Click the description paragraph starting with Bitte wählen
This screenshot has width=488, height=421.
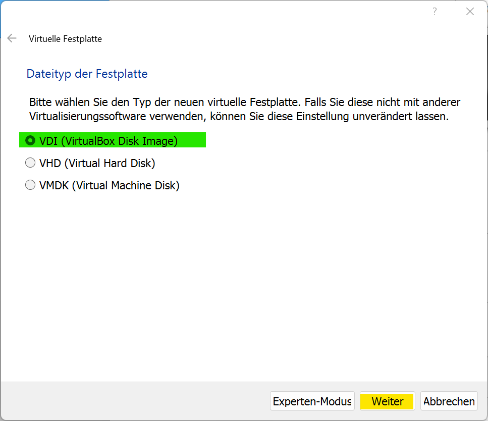[245, 110]
